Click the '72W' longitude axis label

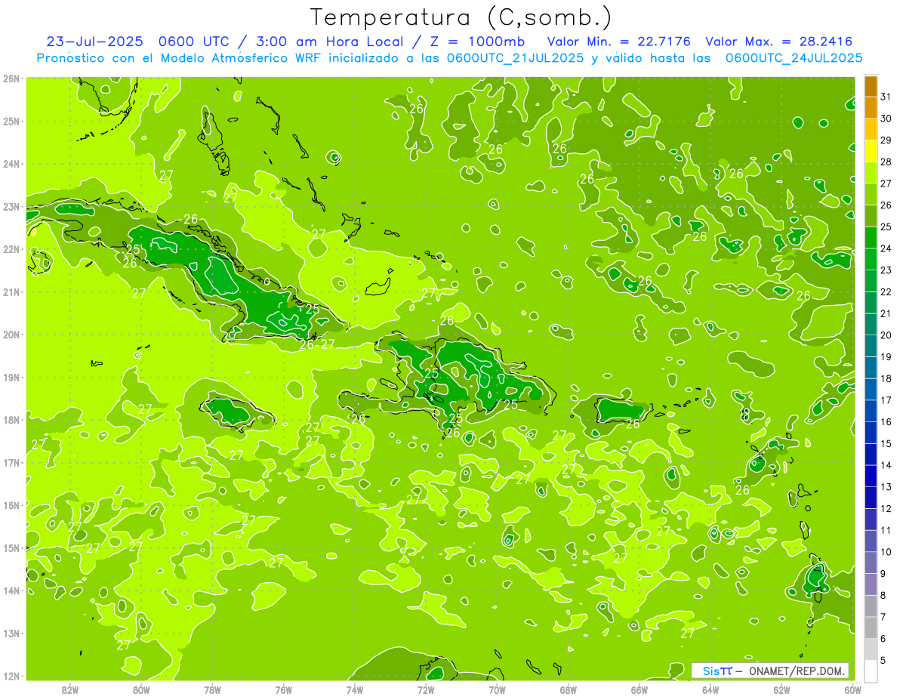point(426,689)
